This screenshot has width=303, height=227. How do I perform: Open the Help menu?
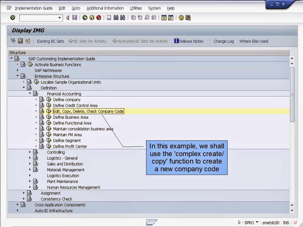coord(171,8)
